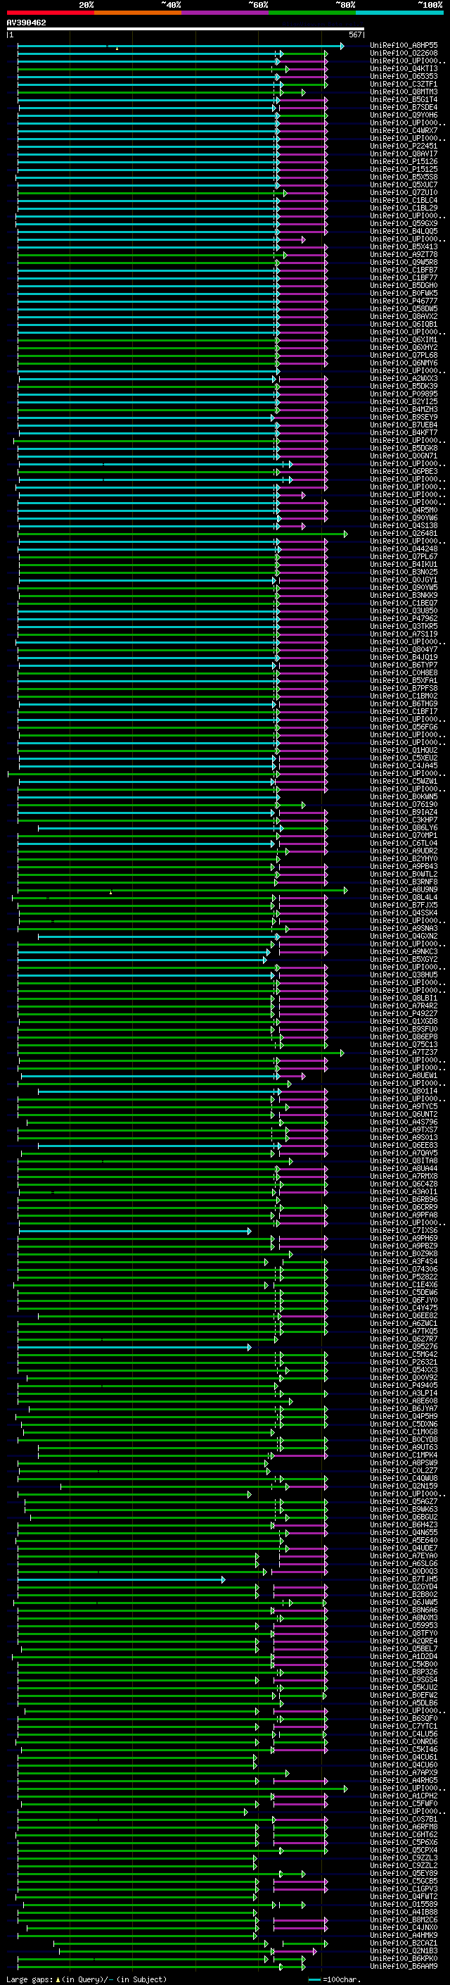Select hit UniRef100_Q26481
This screenshot has width=450, height=1985.
[404, 533]
